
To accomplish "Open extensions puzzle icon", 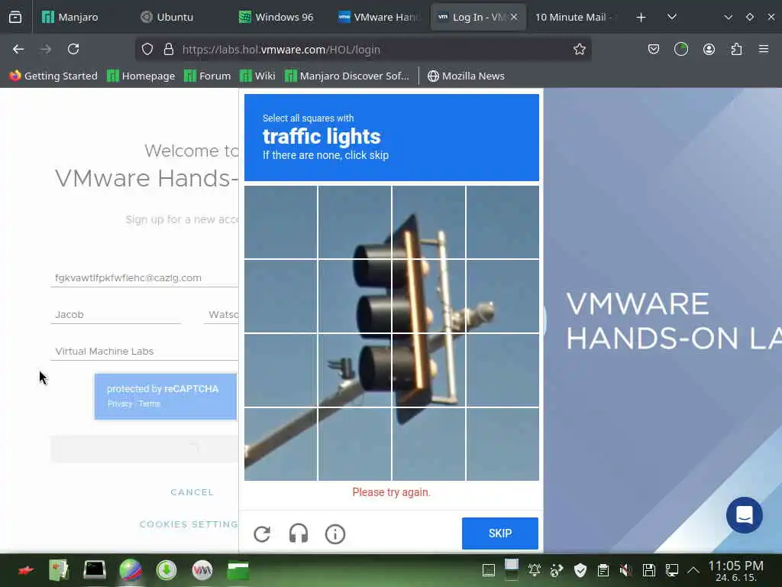I will coord(736,49).
